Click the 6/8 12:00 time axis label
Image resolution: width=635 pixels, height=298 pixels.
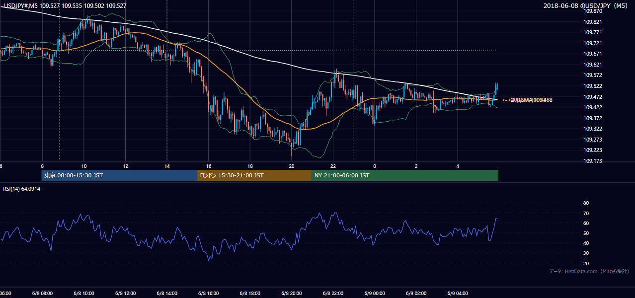[125, 293]
